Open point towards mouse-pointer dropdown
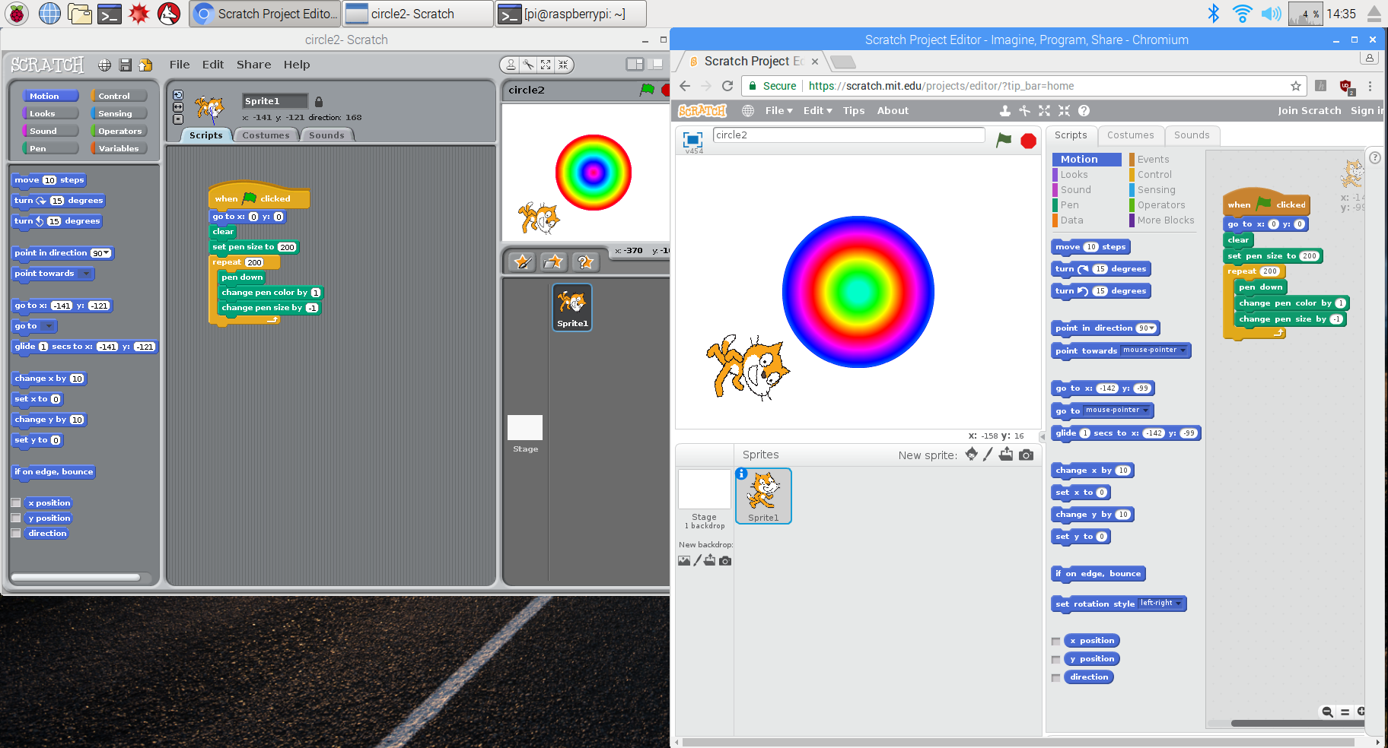The height and width of the screenshot is (748, 1388). click(x=1183, y=350)
